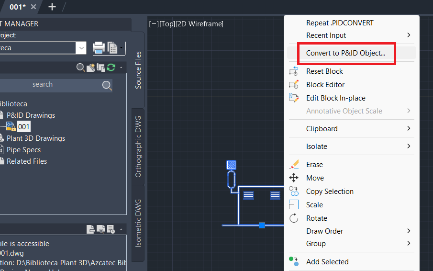Screen dimensions: 433x271
Task: Select the 001 drawing in the tree
Action: tap(24, 127)
